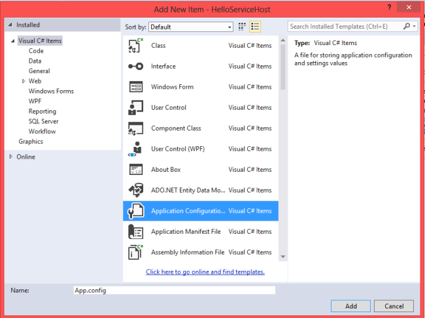Close the Add New Item dialog

click(409, 7)
